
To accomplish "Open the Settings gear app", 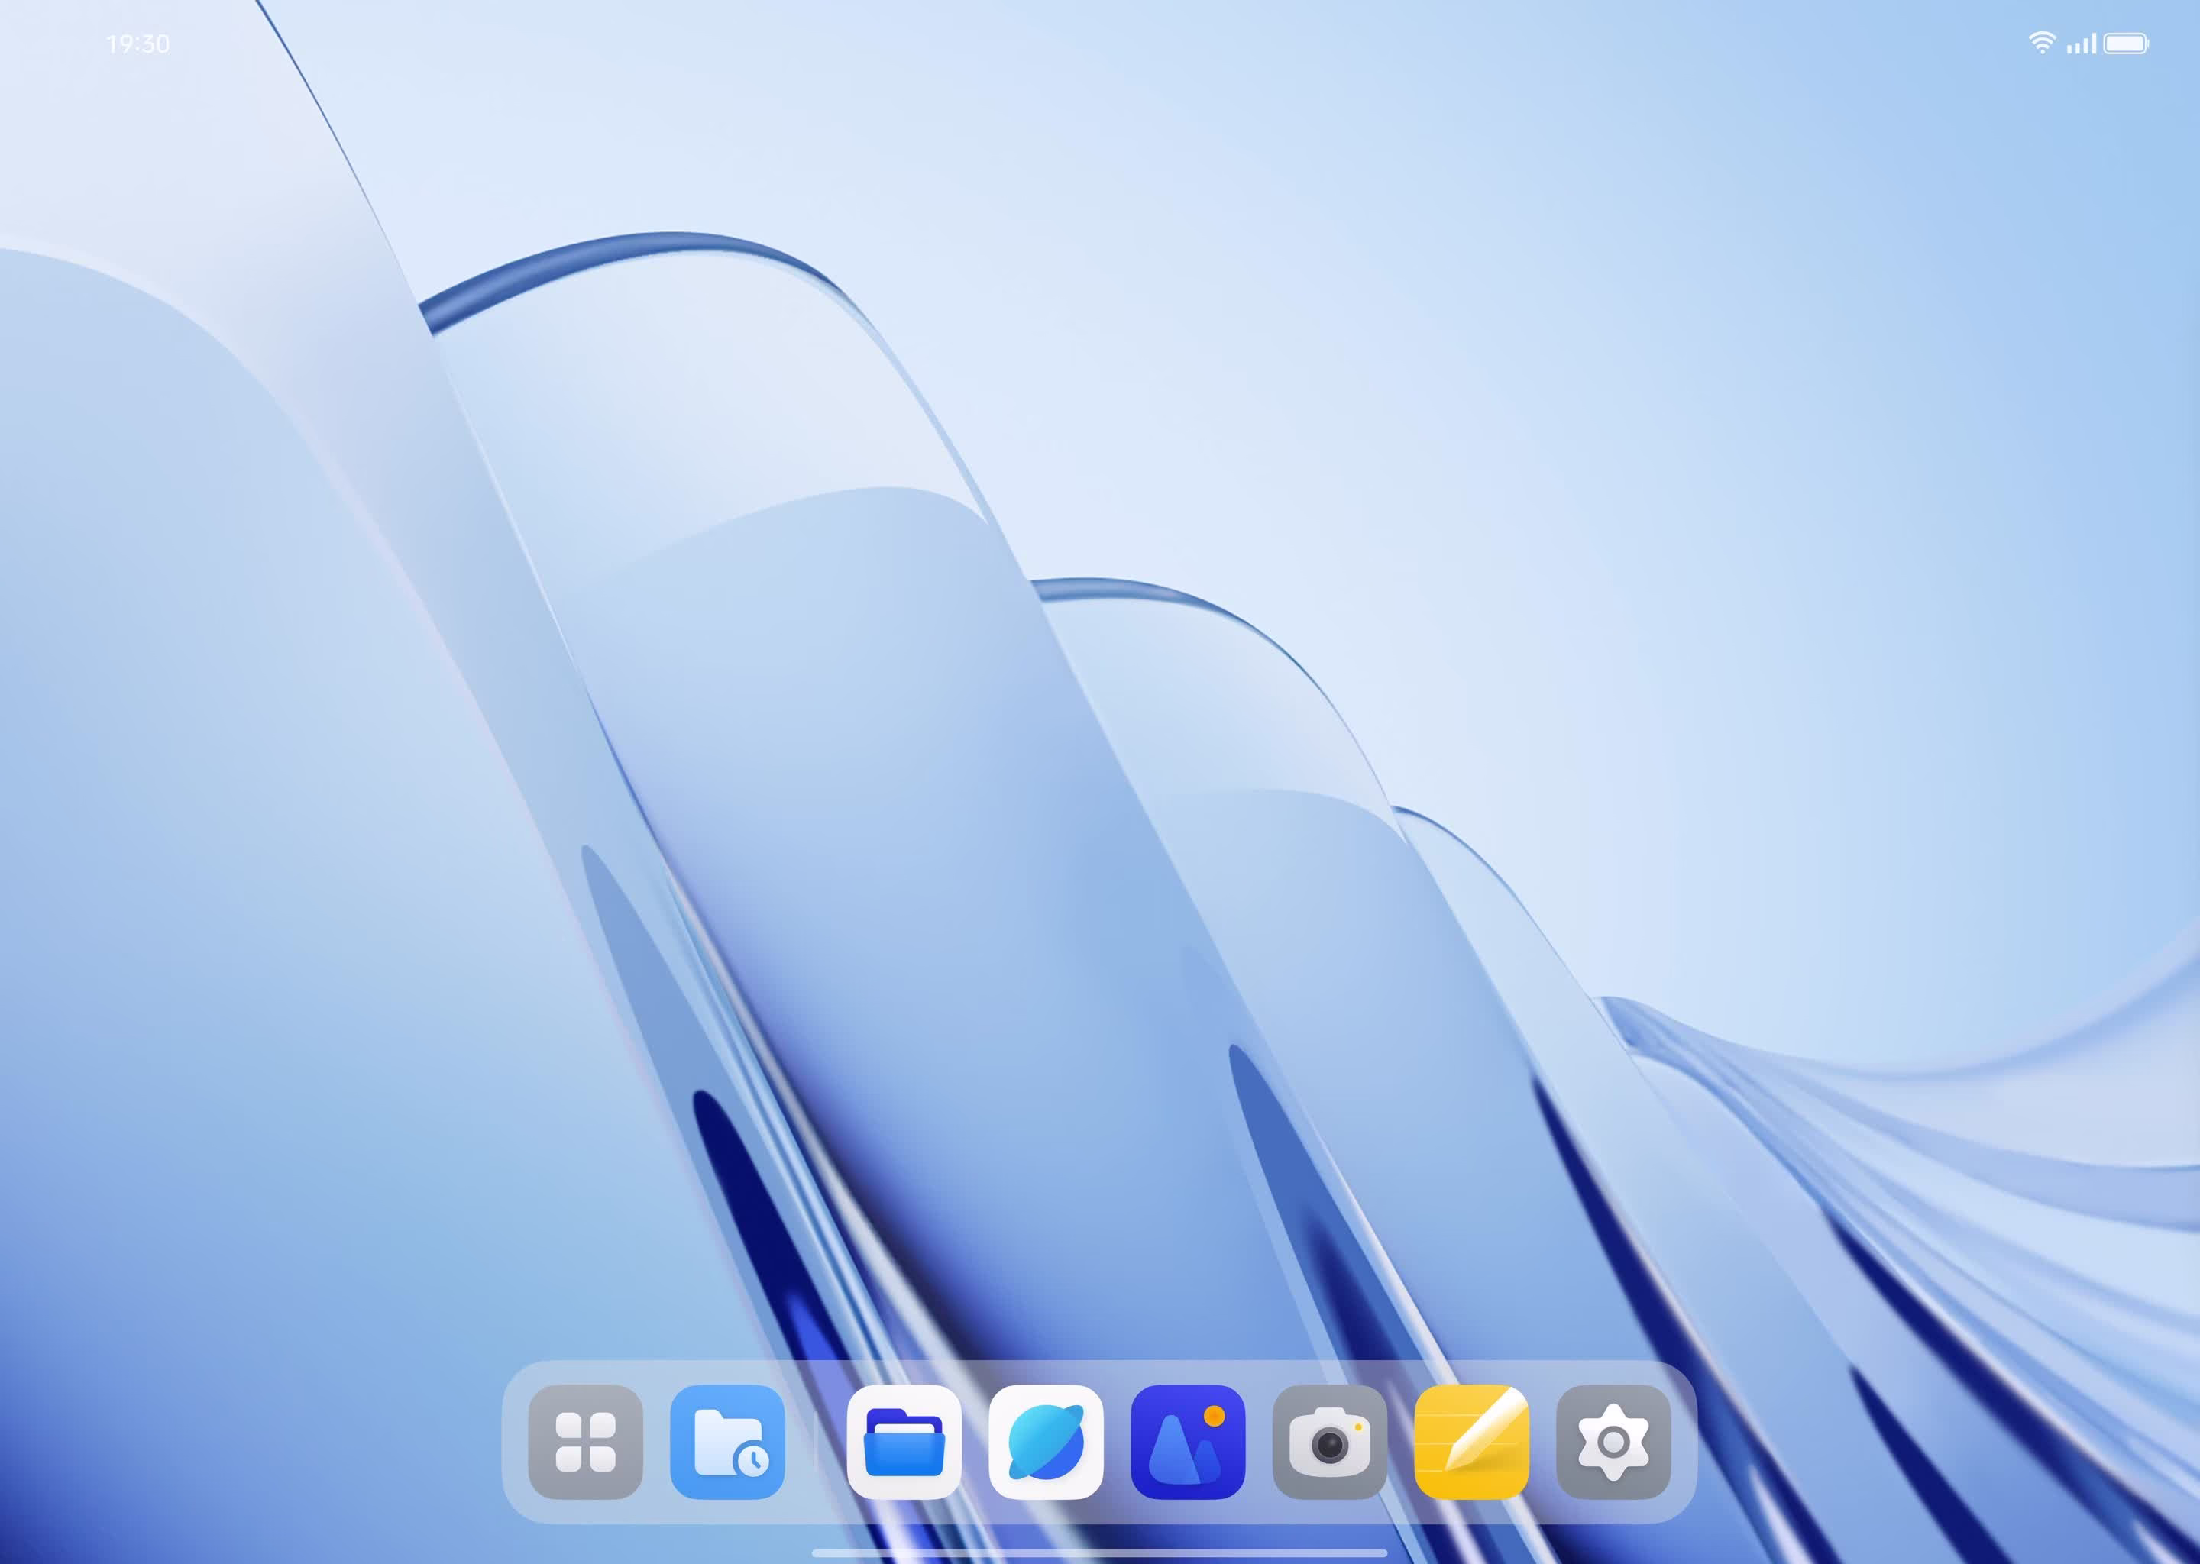I will (x=1613, y=1442).
